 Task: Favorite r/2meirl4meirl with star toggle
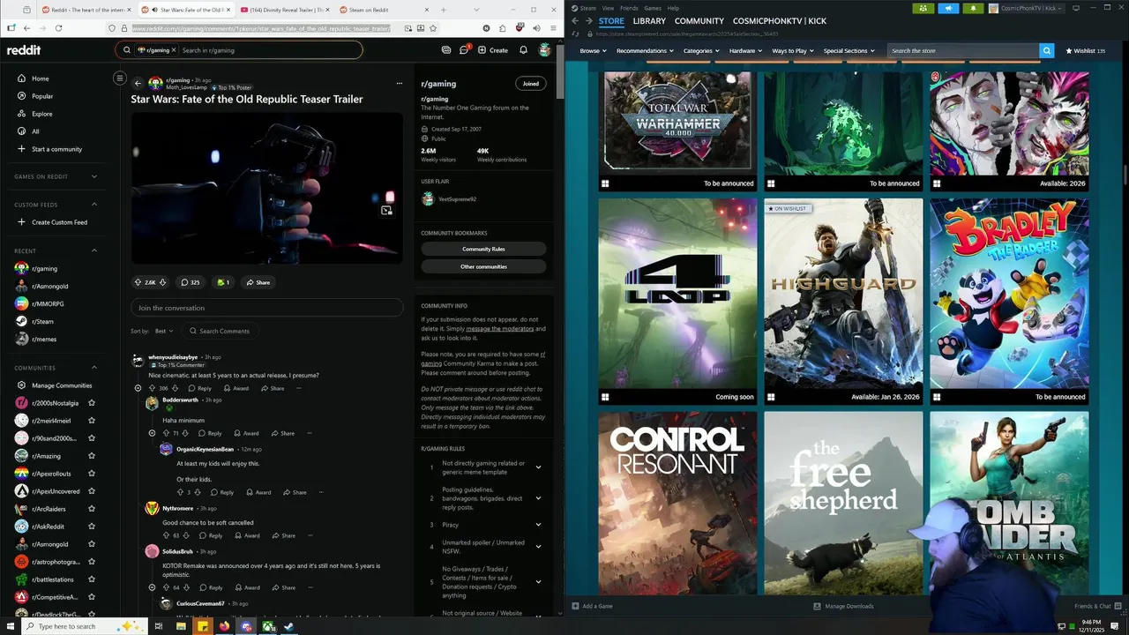(92, 421)
